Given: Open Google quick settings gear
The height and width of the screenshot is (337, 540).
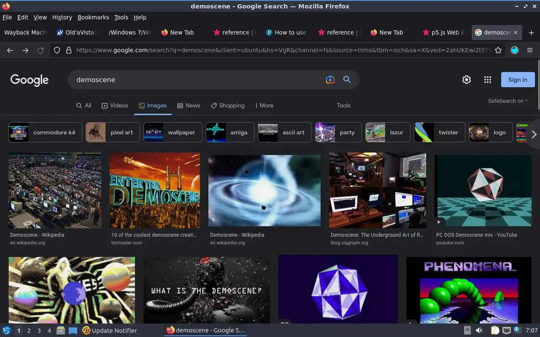Looking at the screenshot, I should click(466, 80).
